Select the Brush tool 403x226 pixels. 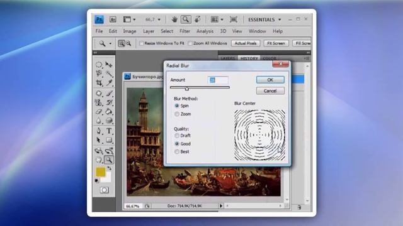[x=109, y=94]
